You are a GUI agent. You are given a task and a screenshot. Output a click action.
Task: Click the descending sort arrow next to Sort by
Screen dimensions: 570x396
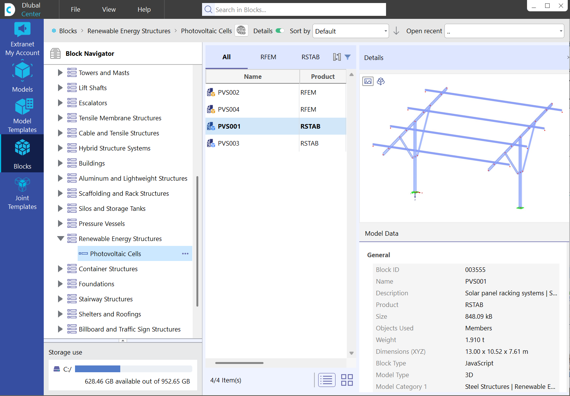tap(396, 31)
